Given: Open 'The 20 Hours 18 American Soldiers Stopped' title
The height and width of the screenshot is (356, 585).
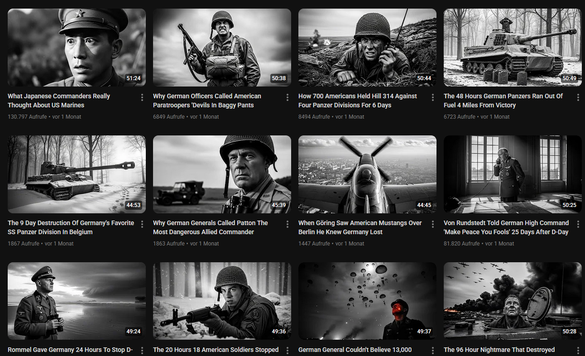Looking at the screenshot, I should click(x=216, y=350).
